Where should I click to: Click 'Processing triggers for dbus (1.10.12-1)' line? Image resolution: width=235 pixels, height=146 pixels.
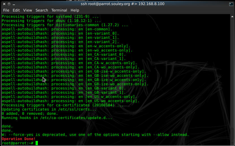[x=51, y=21]
